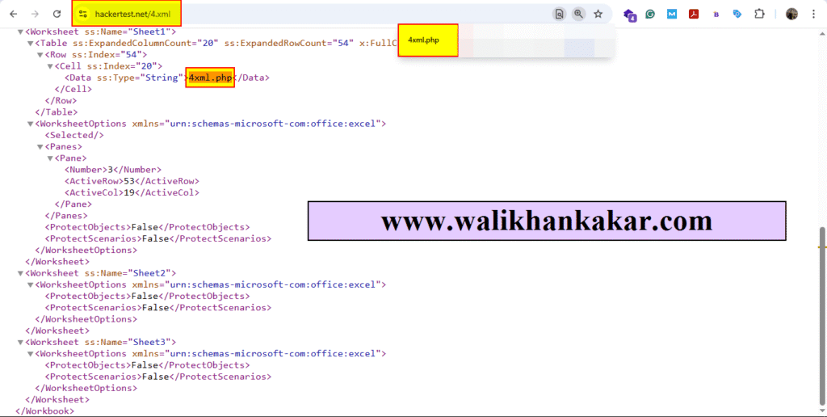The width and height of the screenshot is (827, 417).
Task: Click the closing /Panes tag
Action: 66,215
